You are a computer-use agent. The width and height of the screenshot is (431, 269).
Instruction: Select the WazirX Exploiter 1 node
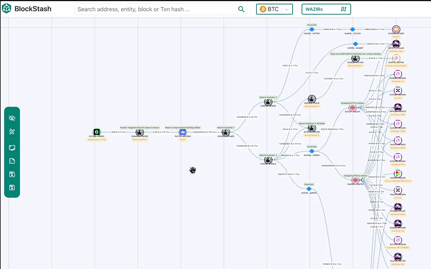pos(226,132)
